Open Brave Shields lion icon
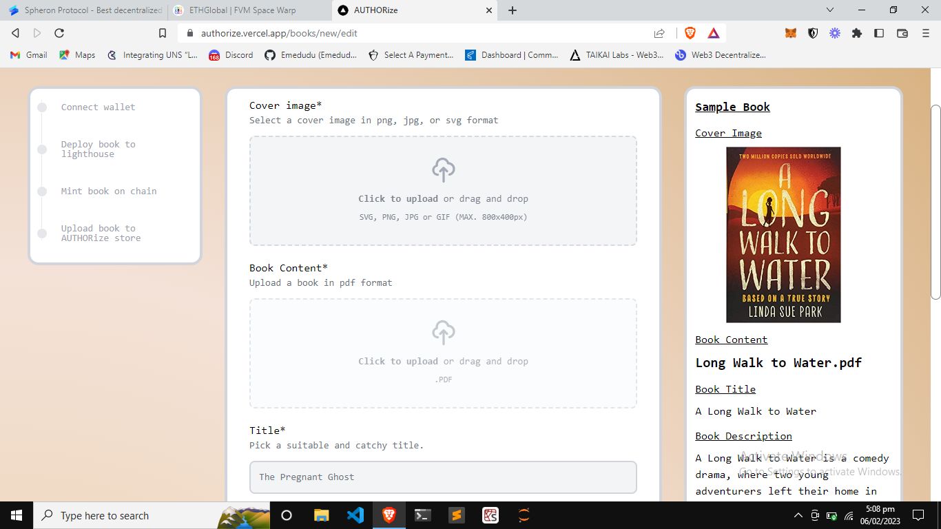The height and width of the screenshot is (529, 941). coord(690,32)
